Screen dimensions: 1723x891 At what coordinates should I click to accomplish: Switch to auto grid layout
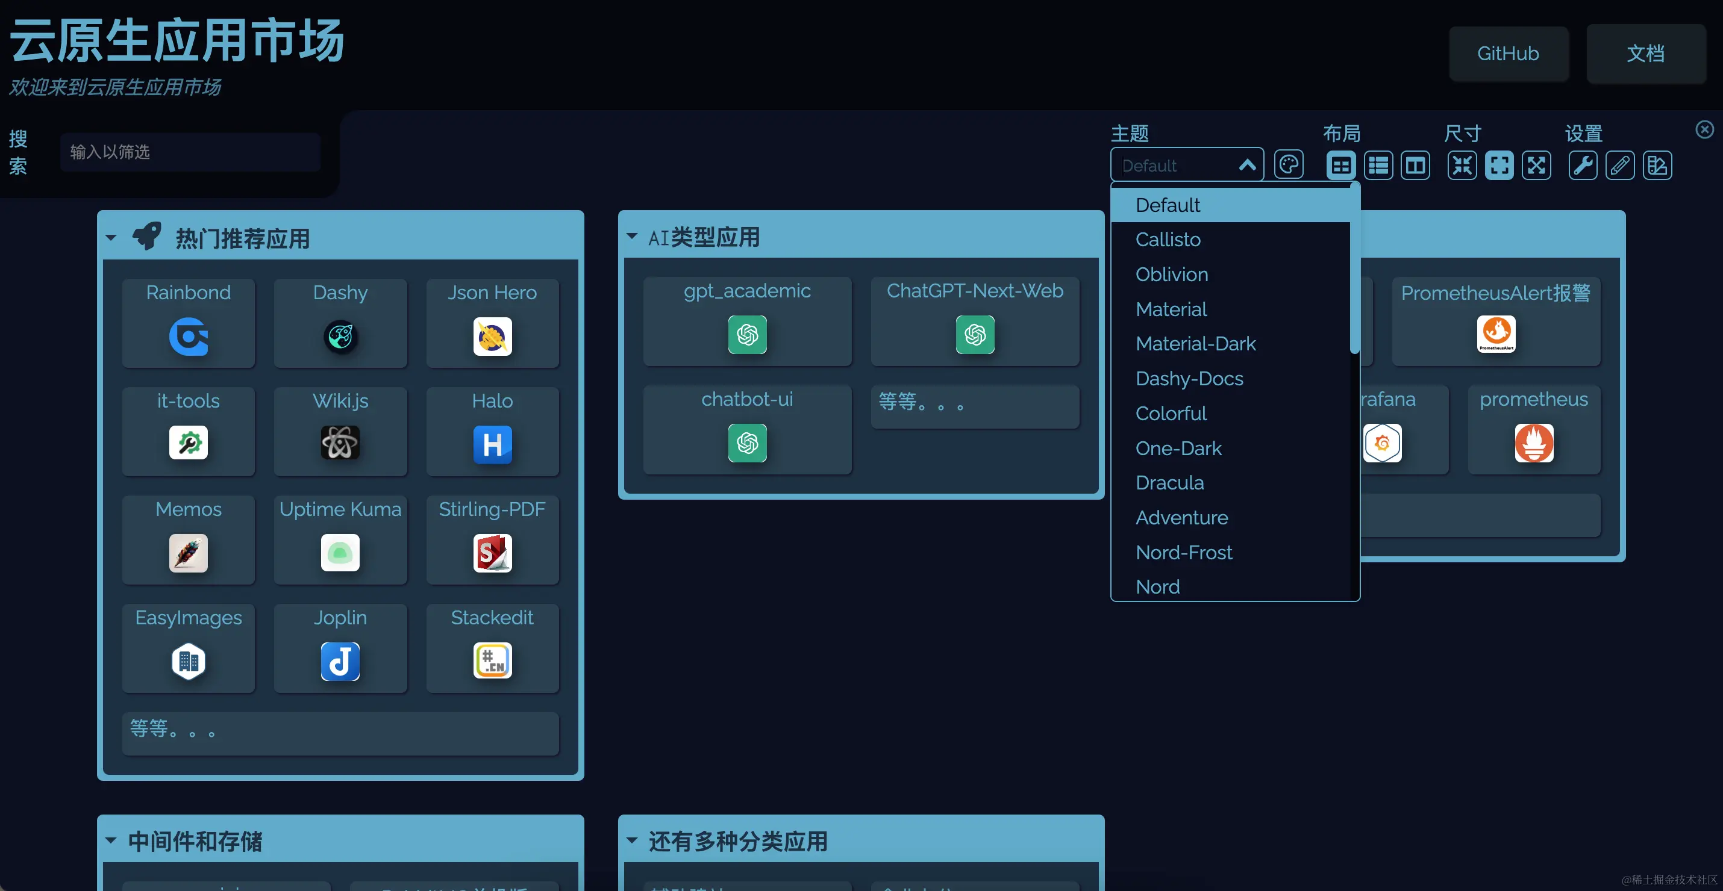click(1341, 165)
